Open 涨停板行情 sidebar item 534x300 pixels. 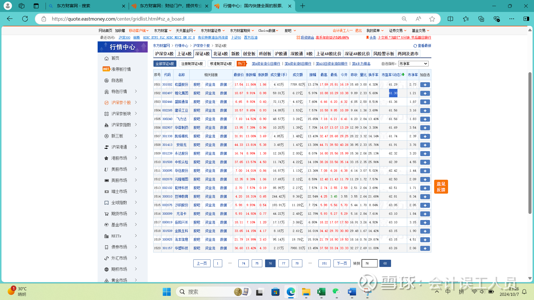pyautogui.click(x=121, y=69)
